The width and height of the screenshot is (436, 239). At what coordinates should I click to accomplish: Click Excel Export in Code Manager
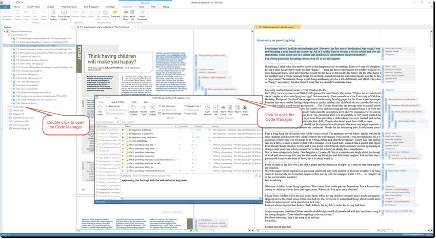click(x=245, y=110)
